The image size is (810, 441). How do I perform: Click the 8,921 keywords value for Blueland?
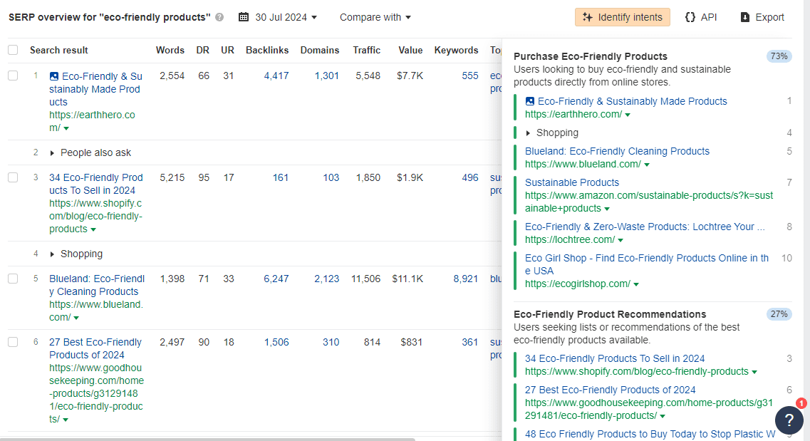click(466, 279)
